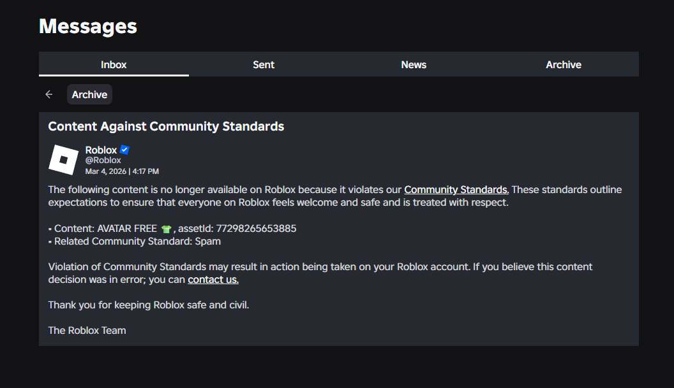This screenshot has height=388, width=674.
Task: Open the Community Standards link
Action: 456,190
